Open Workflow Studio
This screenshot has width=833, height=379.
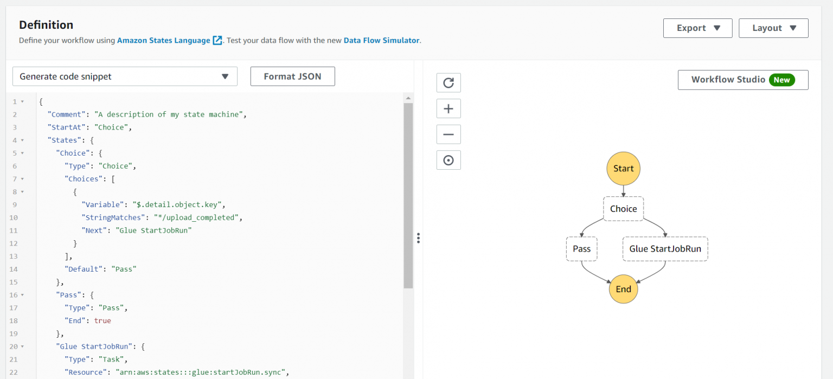tap(742, 79)
